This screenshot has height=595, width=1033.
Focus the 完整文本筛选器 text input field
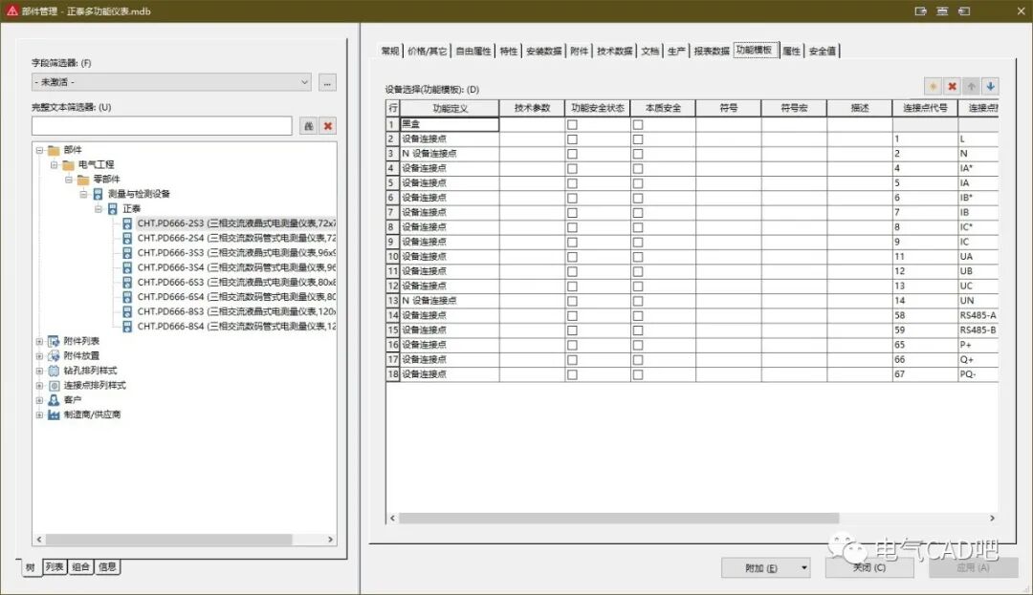coord(162,125)
